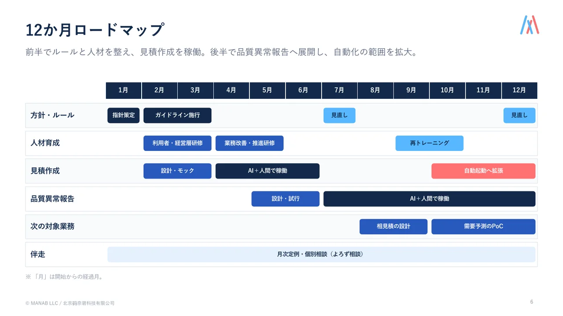Click the 設計・試行 bar

pos(285,199)
